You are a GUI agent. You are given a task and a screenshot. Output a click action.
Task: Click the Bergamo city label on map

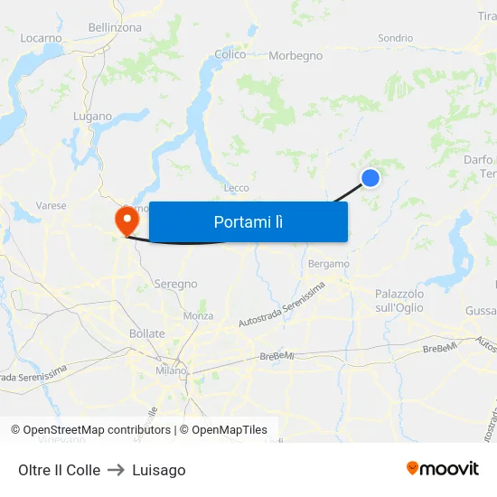tap(329, 264)
